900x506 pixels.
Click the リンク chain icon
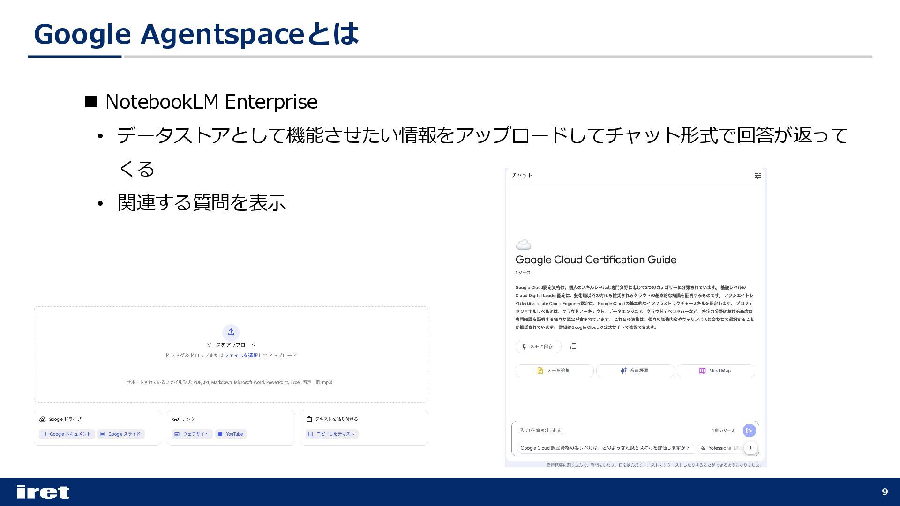coord(176,419)
